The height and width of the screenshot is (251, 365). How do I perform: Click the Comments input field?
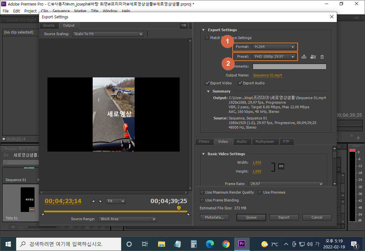pyautogui.click(x=289, y=67)
